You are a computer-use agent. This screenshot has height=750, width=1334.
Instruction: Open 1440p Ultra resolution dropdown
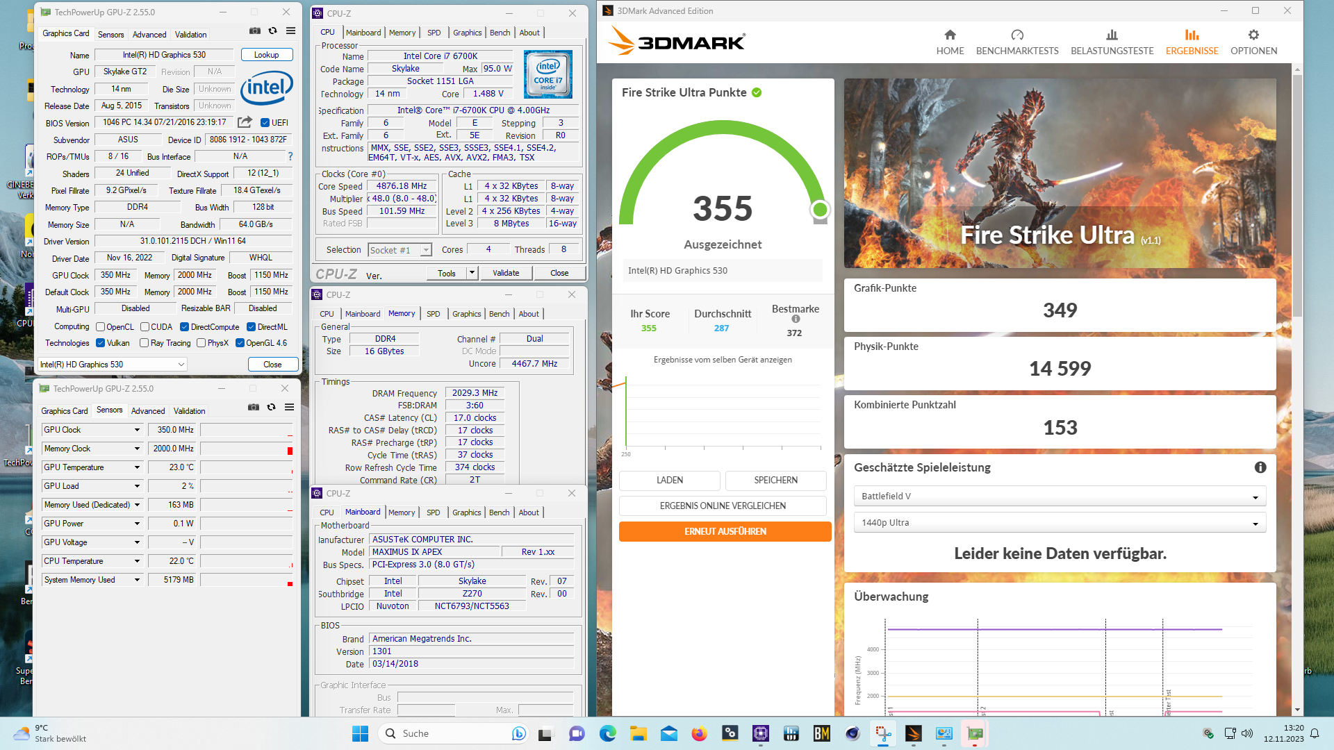(1060, 523)
